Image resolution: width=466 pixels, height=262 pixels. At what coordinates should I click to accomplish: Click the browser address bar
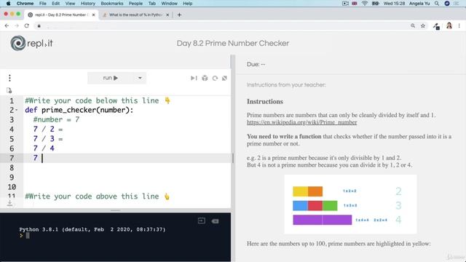point(226,26)
